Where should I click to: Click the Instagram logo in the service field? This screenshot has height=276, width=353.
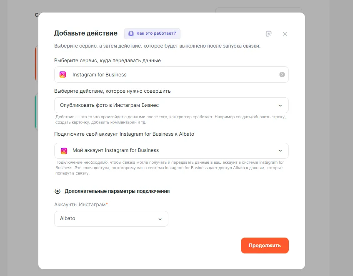point(63,75)
